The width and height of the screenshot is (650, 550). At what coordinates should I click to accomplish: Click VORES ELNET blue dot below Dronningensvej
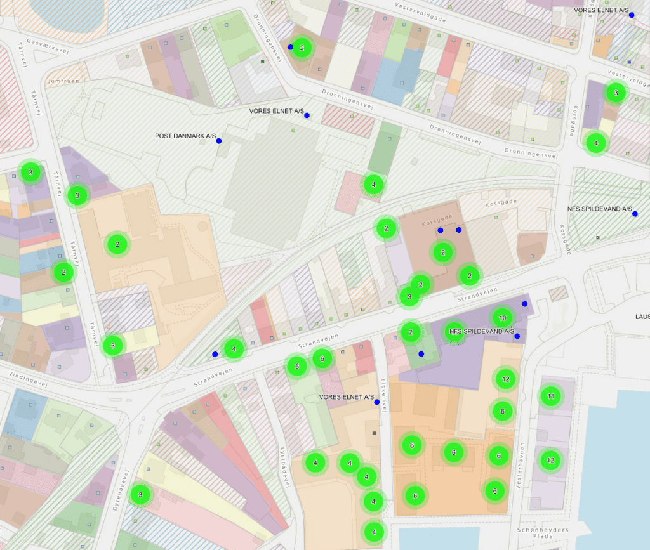(307, 115)
